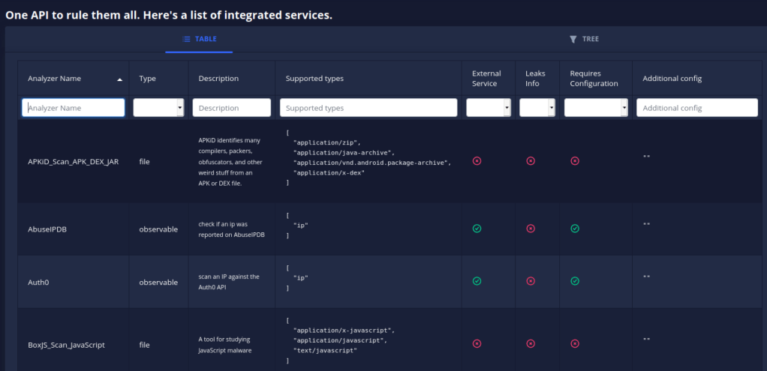Click green Requires Configuration check for Auth0

click(575, 281)
